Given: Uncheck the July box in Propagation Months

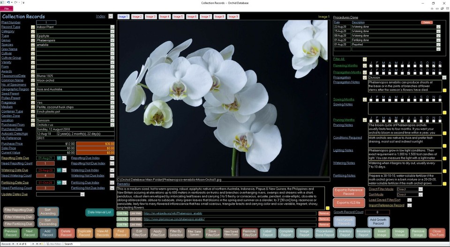Looking at the screenshot, I should coord(408,73).
